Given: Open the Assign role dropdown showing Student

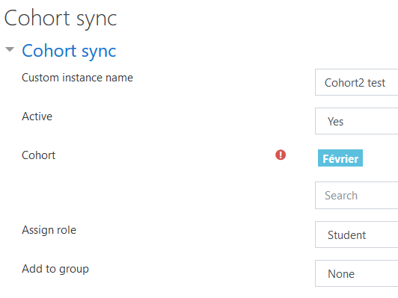Looking at the screenshot, I should point(356,235).
